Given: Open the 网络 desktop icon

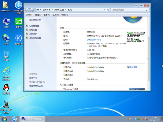Looking at the screenshot, I should coord(6,40).
